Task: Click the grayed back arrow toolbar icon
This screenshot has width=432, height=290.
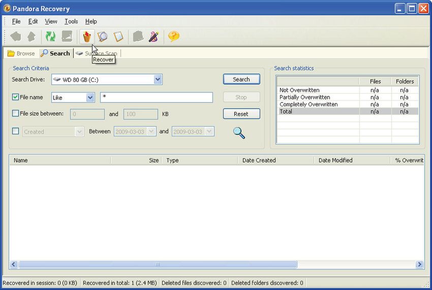Action: click(16, 36)
